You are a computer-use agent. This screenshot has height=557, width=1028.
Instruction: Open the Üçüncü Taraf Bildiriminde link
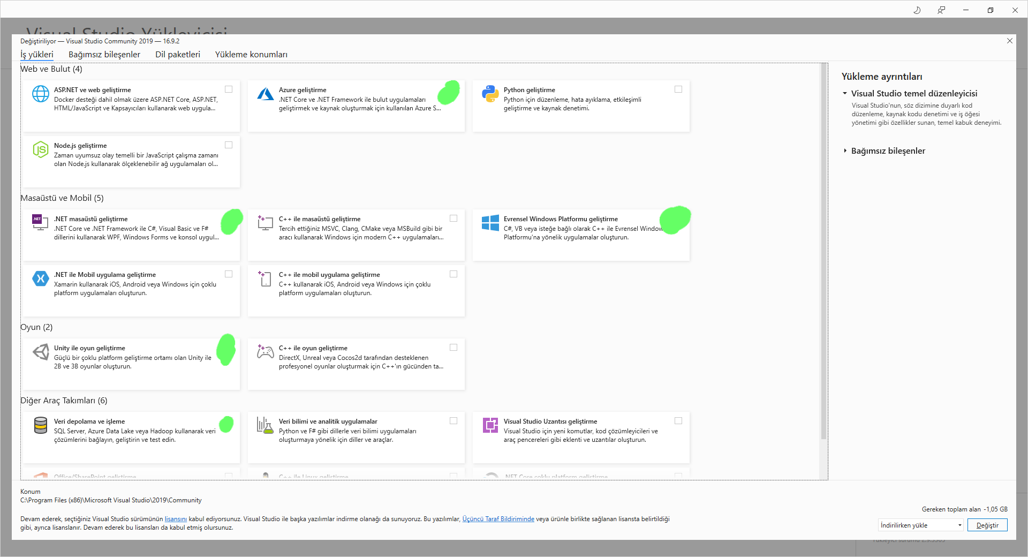498,519
